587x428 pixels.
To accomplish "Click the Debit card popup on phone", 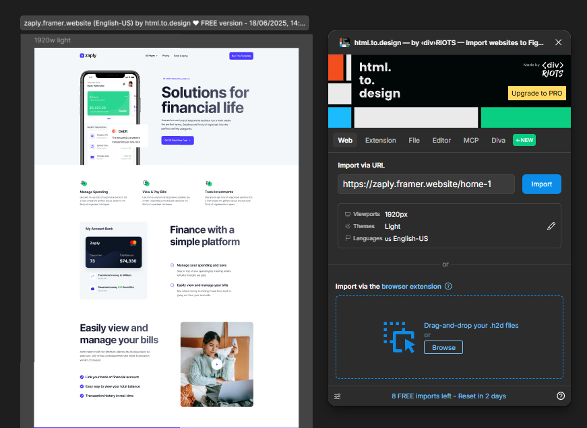I will tap(127, 136).
